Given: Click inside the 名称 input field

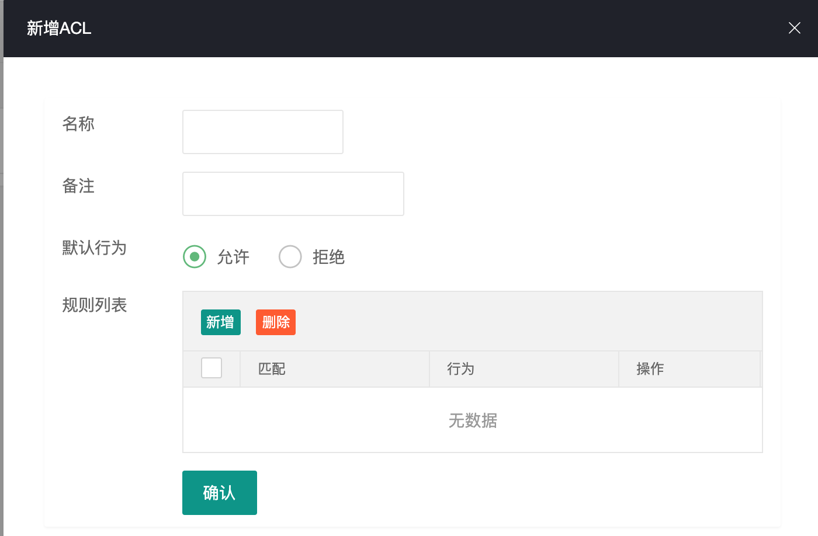Looking at the screenshot, I should 262,131.
